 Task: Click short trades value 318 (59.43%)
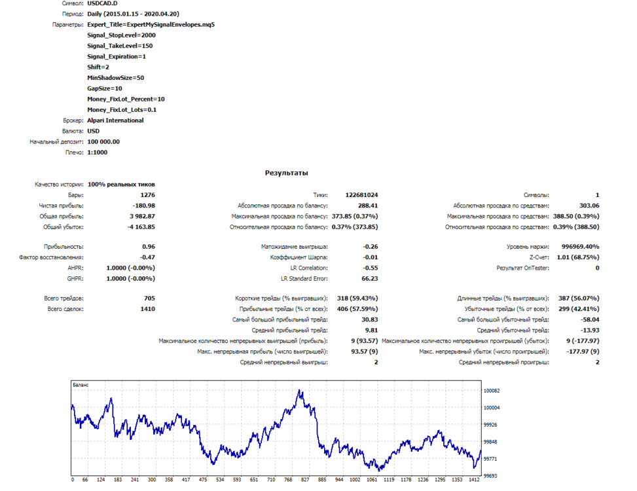357,298
